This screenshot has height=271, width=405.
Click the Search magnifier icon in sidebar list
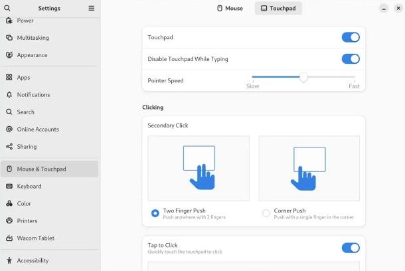click(x=9, y=112)
